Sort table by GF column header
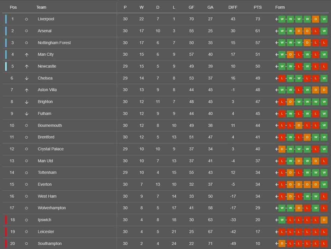This screenshot has width=331, height=249. pos(191,7)
